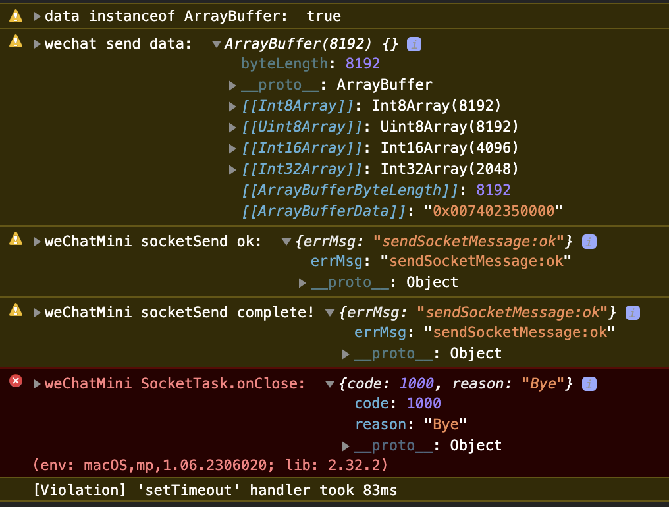
Task: Expand the [[Int16Array]] property
Action: click(x=232, y=149)
